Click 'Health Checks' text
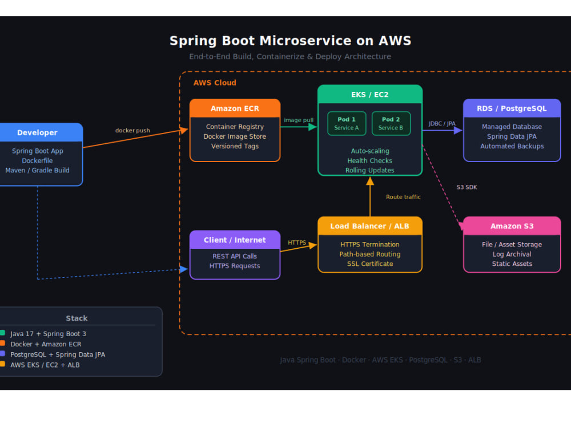This screenshot has height=428, width=571. pos(370,160)
